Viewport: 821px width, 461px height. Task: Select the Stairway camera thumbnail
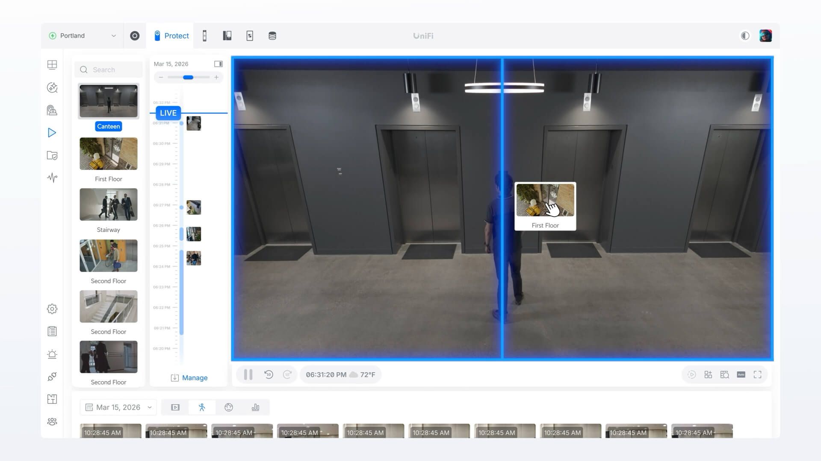108,205
